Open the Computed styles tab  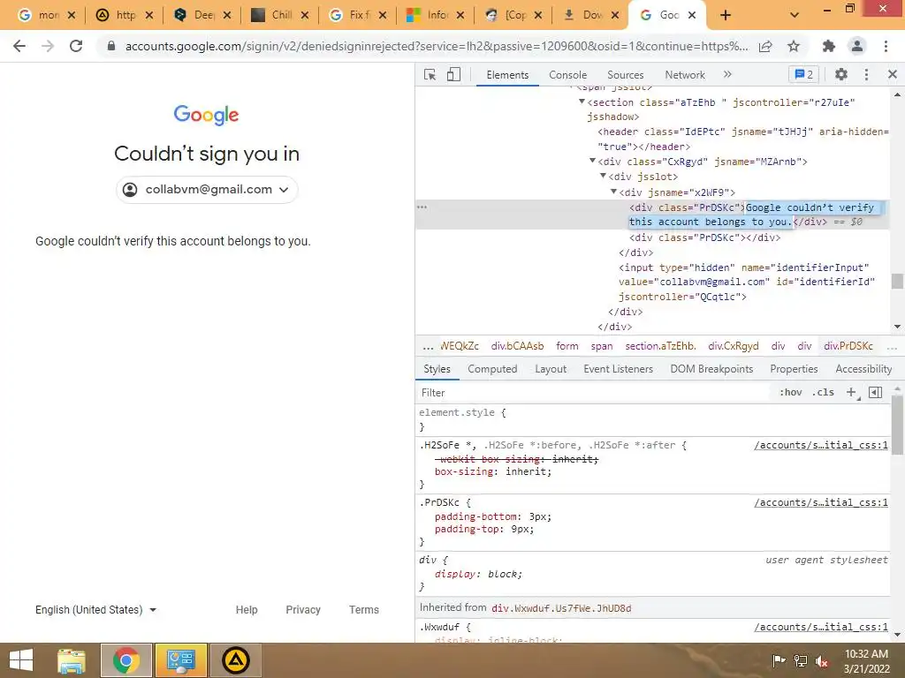492,369
